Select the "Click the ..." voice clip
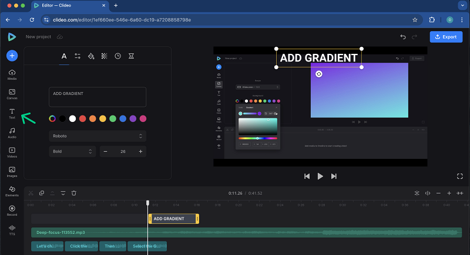Screen dimensions: 470x255 click(x=82, y=246)
